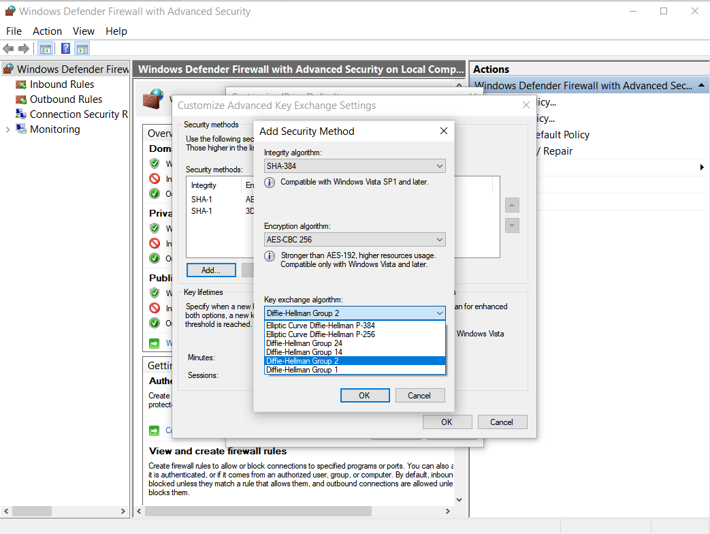Choose Diffie-Hellman Group 1 option
The height and width of the screenshot is (534, 710).
pyautogui.click(x=355, y=370)
